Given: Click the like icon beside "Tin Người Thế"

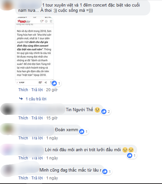Looking at the screenshot, I should coord(104,112).
